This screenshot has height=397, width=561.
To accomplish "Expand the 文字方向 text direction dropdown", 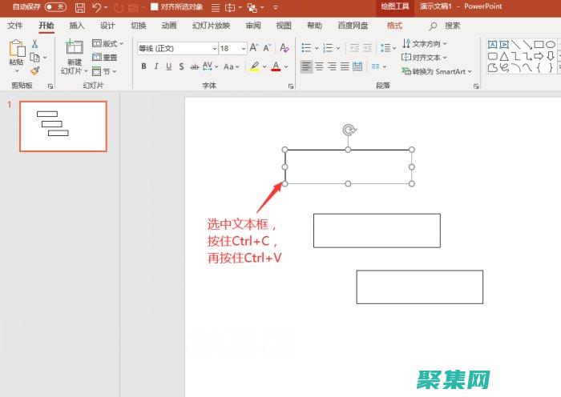I will pos(444,44).
